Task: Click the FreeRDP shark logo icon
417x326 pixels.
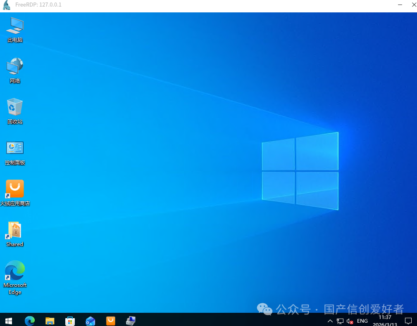Action: 6,5
